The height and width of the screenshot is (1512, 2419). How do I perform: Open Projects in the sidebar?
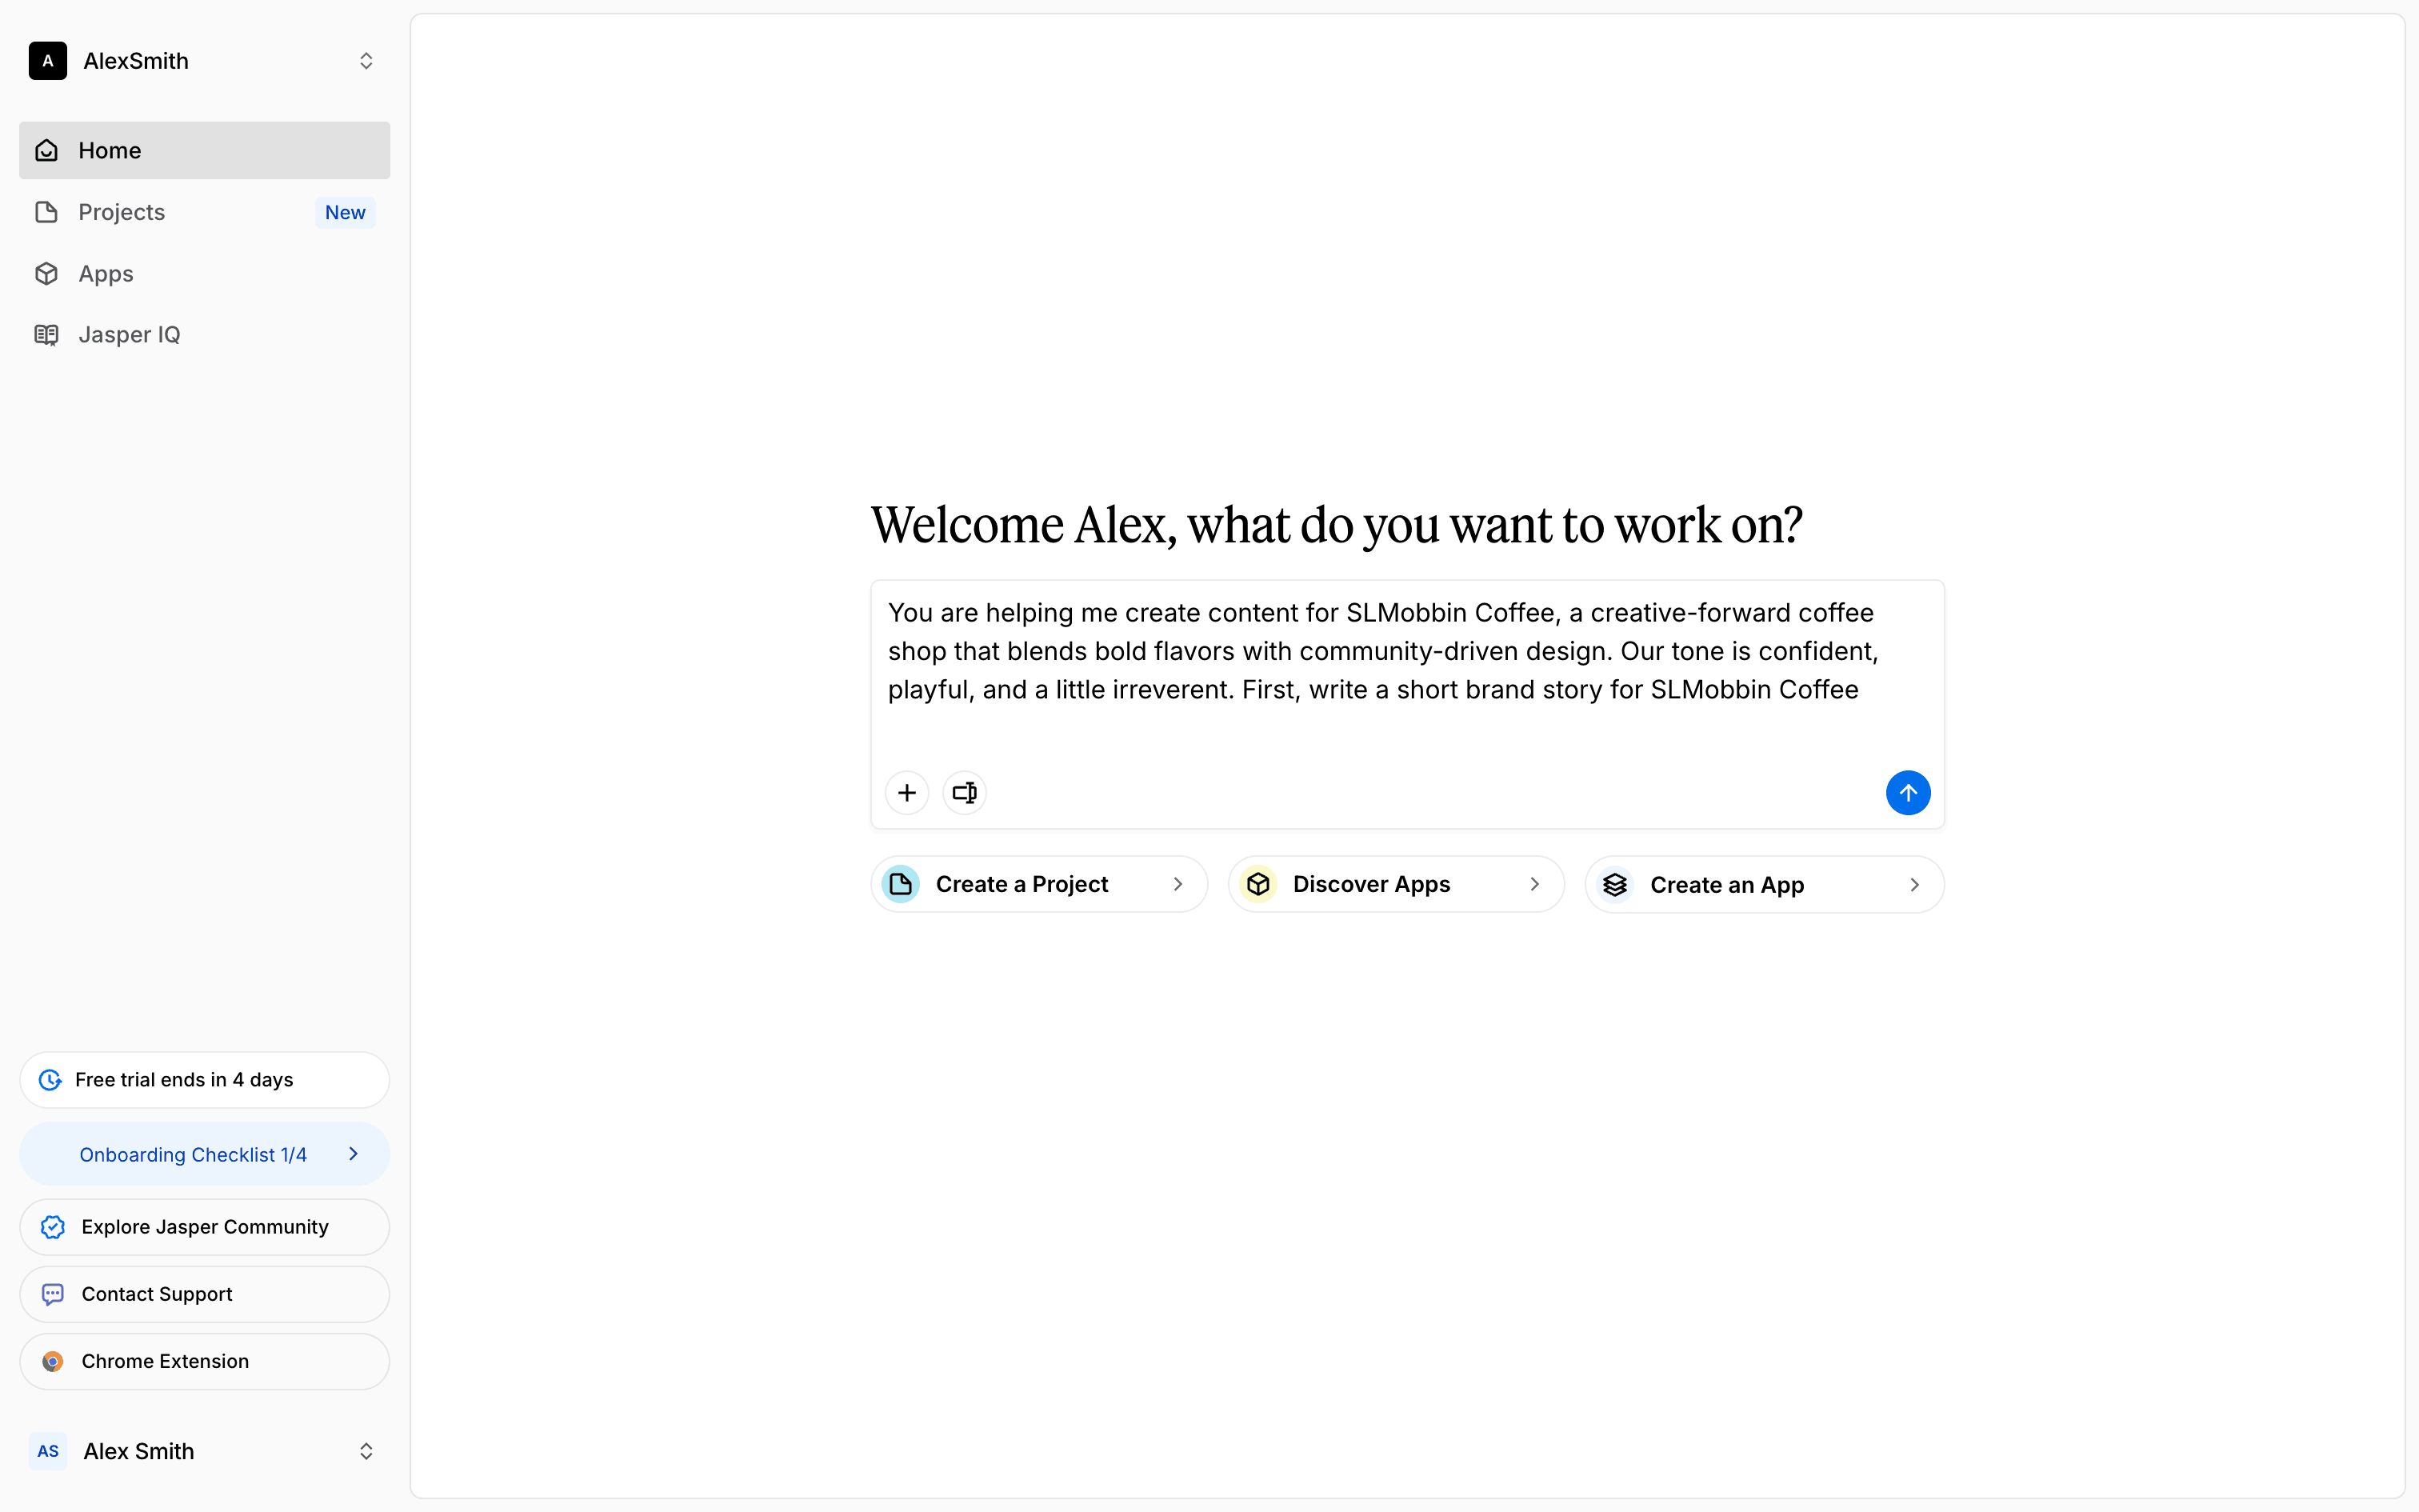click(122, 212)
